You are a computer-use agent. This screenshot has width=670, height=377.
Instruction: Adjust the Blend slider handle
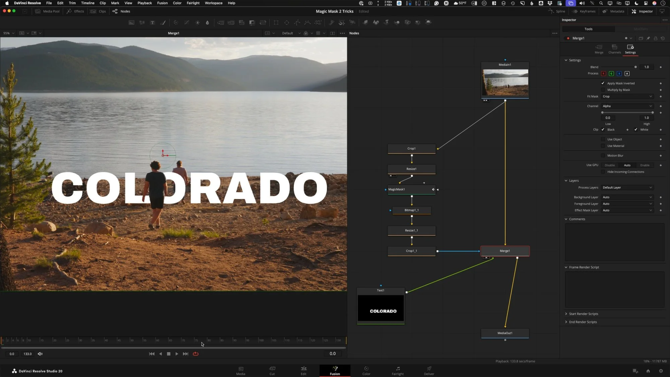click(x=635, y=67)
